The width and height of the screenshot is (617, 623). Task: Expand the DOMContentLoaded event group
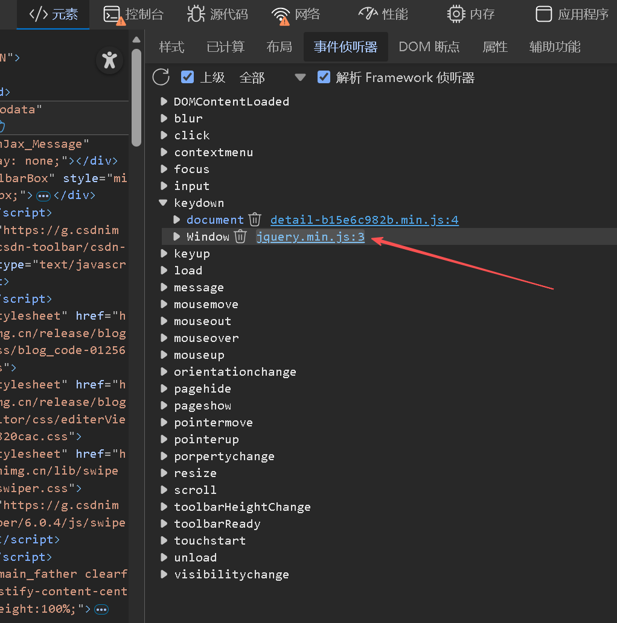click(164, 101)
